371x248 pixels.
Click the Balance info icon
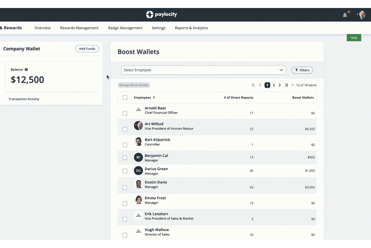(26, 70)
